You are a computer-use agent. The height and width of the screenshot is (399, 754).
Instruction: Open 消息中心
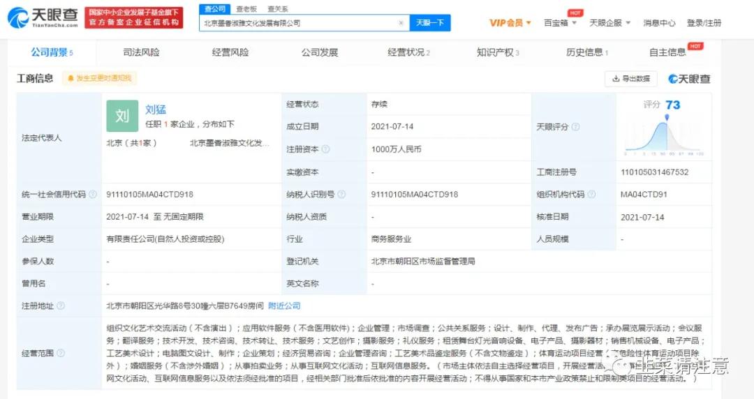pyautogui.click(x=659, y=22)
